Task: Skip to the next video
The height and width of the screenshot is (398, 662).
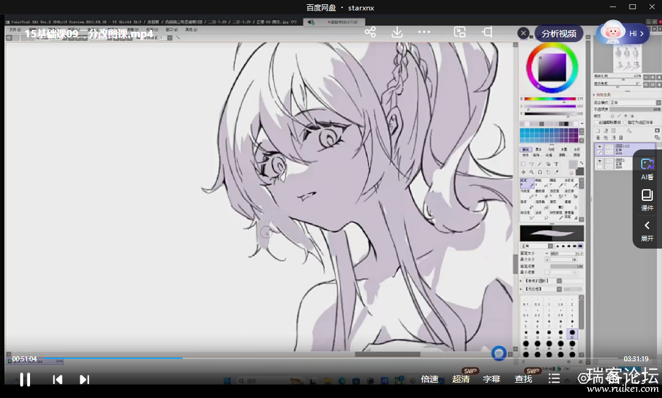Action: click(85, 380)
